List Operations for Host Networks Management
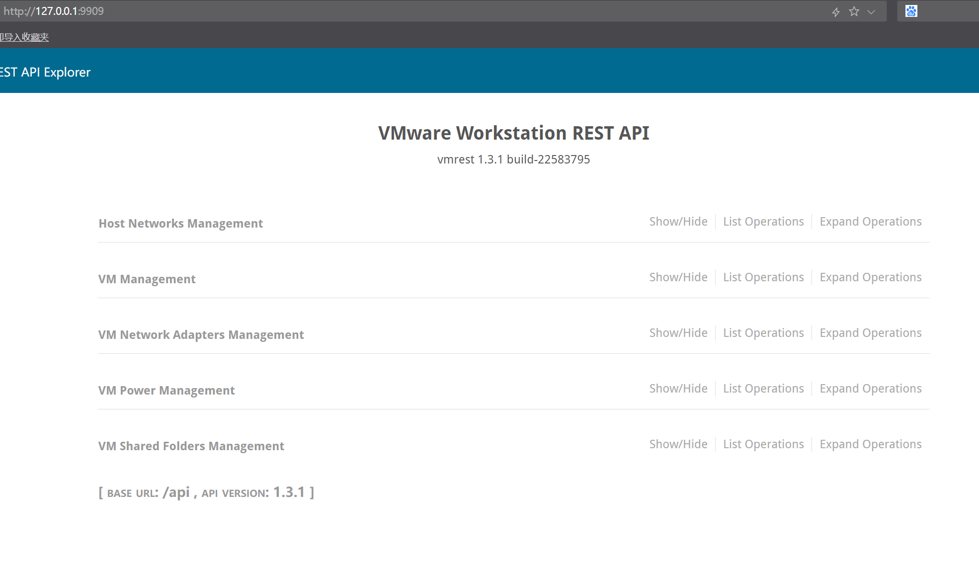979x565 pixels. (763, 222)
